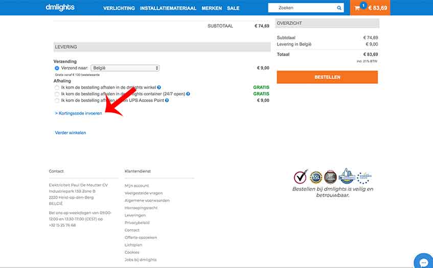
Task: Click the dmlights logo
Action: click(60, 8)
